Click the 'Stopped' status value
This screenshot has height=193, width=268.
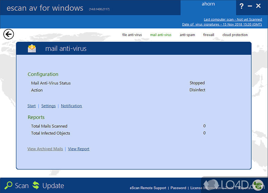[x=197, y=83]
